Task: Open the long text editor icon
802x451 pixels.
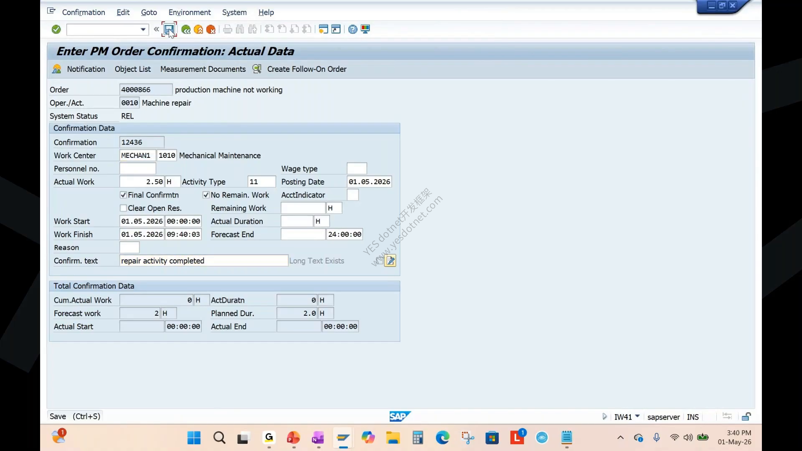Action: coord(390,261)
